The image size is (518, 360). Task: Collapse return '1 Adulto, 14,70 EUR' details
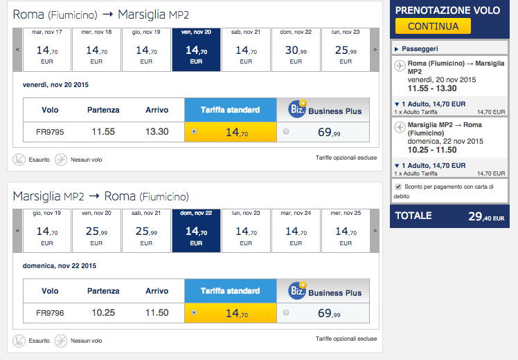click(x=395, y=166)
